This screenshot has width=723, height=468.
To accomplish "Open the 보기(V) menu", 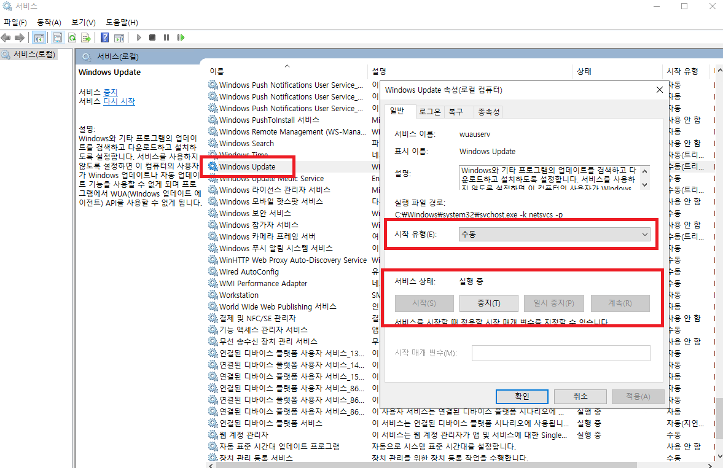I will click(84, 22).
